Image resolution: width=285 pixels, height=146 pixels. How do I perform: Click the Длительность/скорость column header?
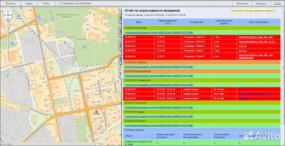click(224, 22)
